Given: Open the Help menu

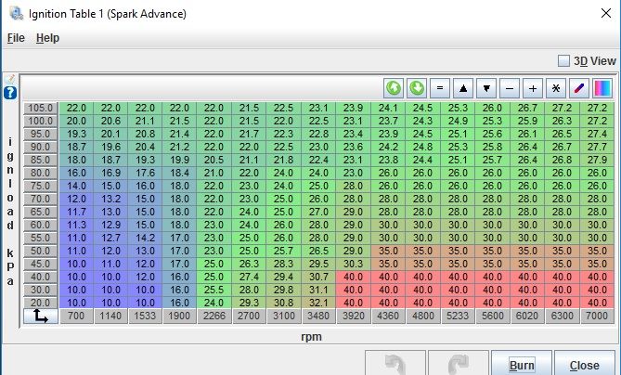Looking at the screenshot, I should [47, 38].
